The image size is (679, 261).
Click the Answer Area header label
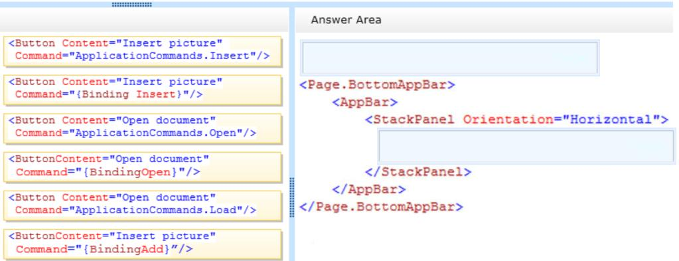346,20
